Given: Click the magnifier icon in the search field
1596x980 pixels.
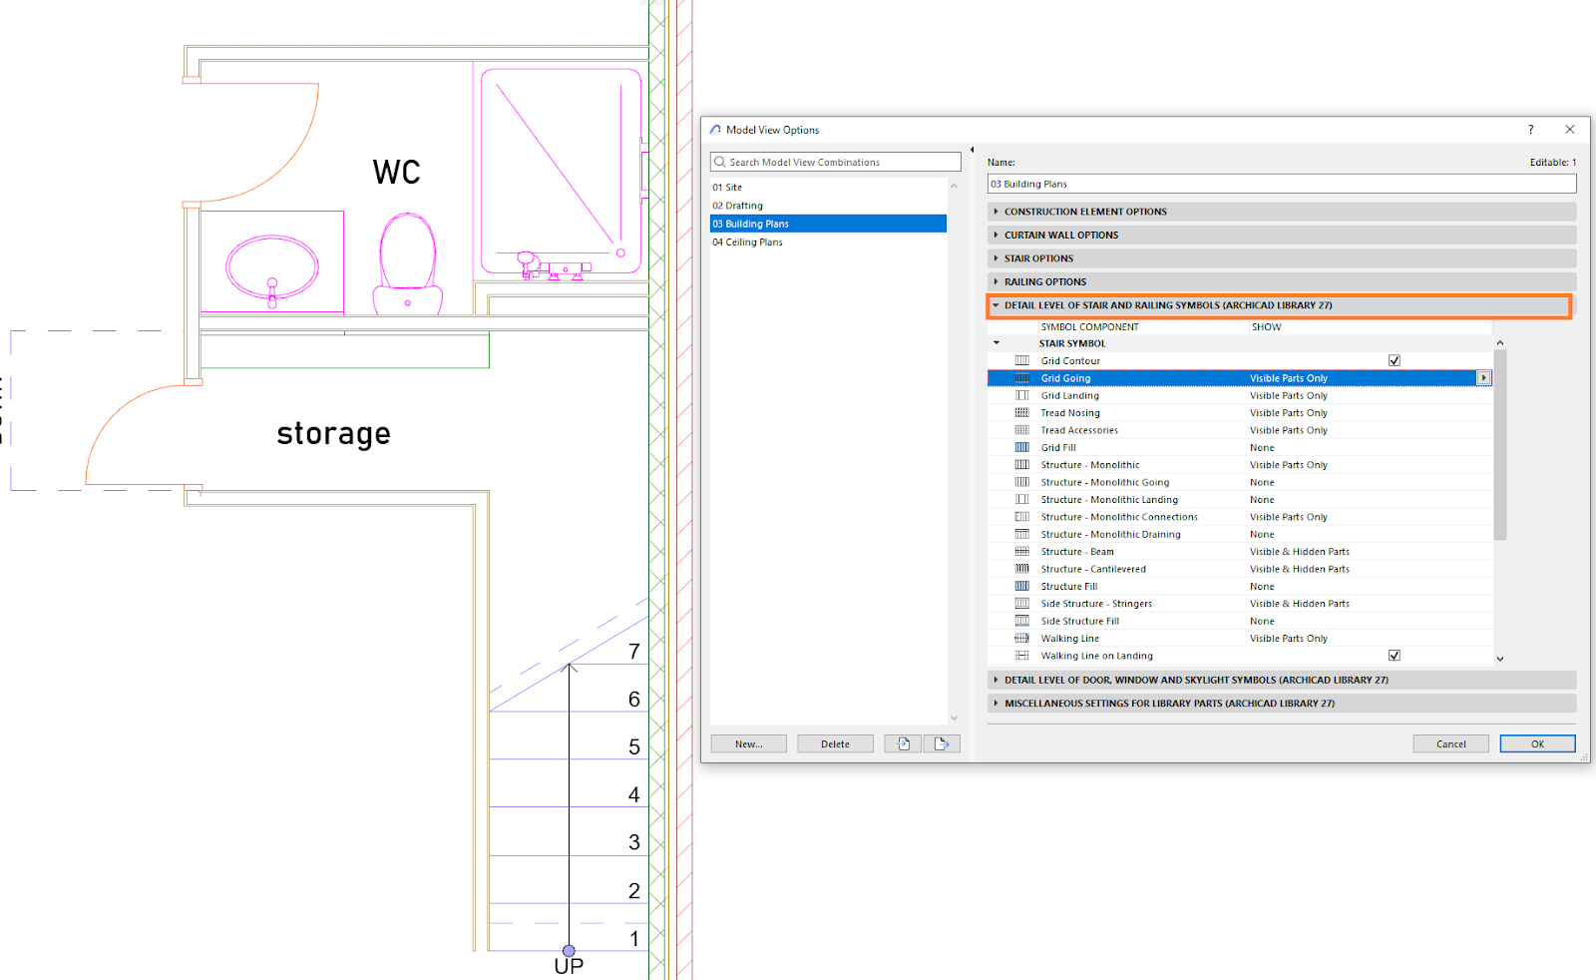Looking at the screenshot, I should pos(719,161).
